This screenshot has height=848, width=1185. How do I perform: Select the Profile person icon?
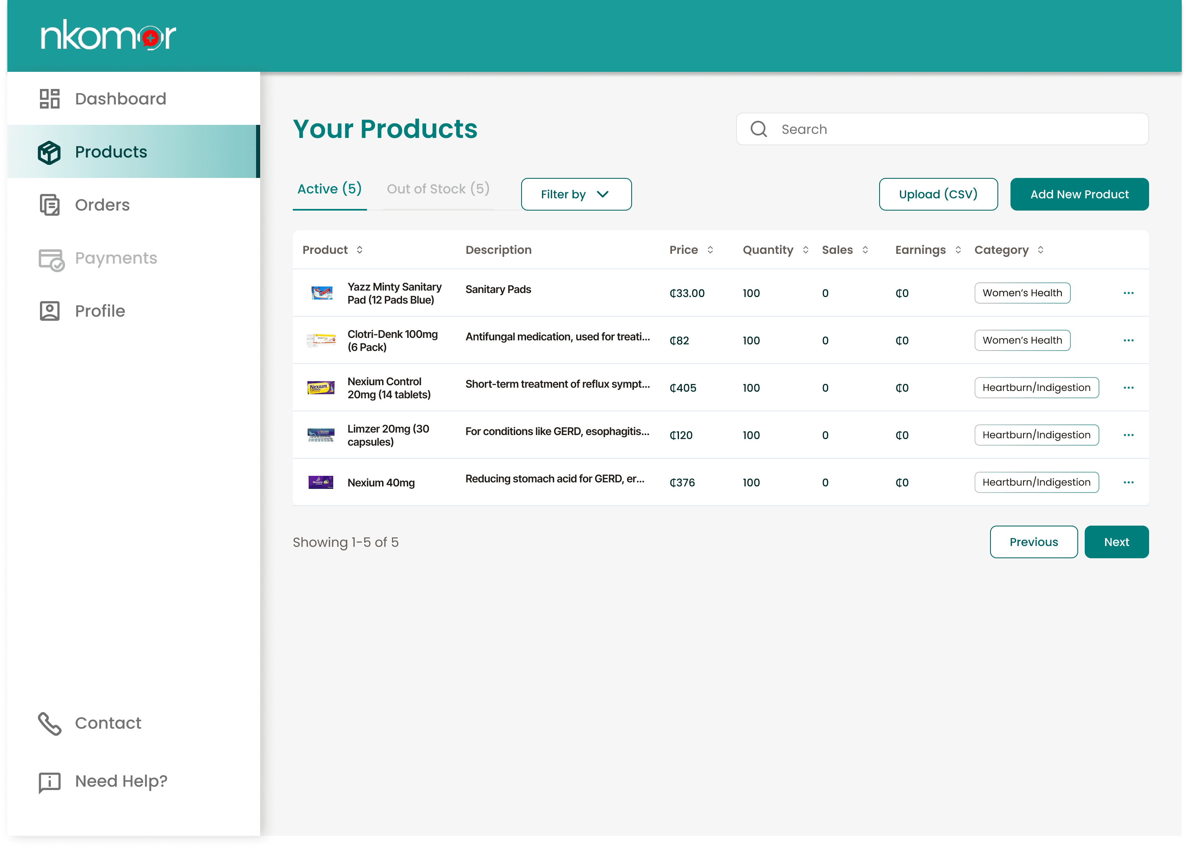pos(50,311)
